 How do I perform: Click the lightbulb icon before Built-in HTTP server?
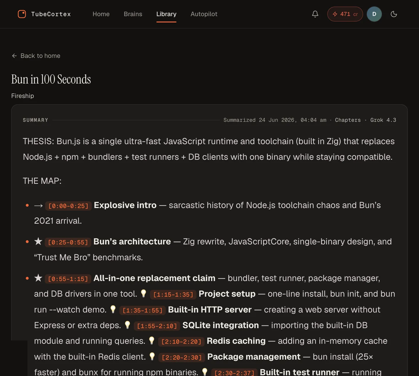pos(113,309)
